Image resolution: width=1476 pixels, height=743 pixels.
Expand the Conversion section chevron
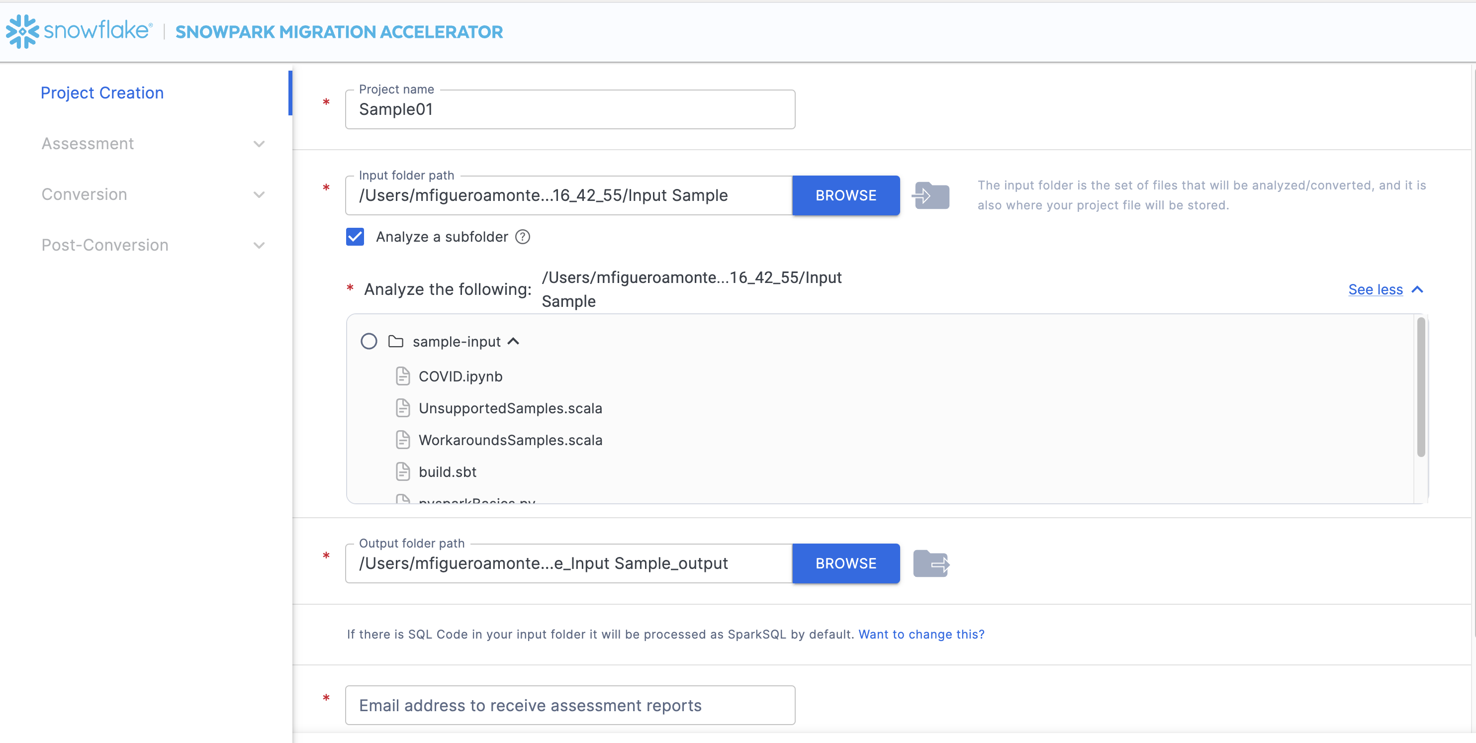[x=259, y=195]
